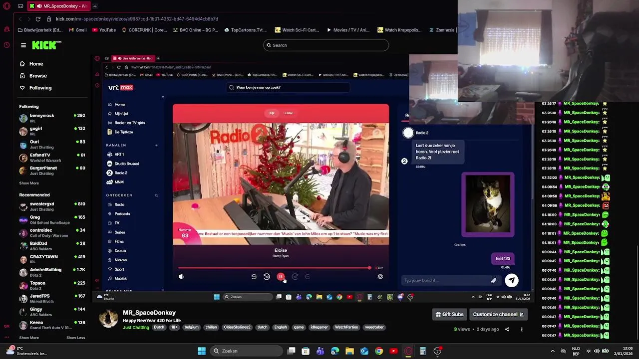
Task: Select MNM channel
Action: [115, 182]
